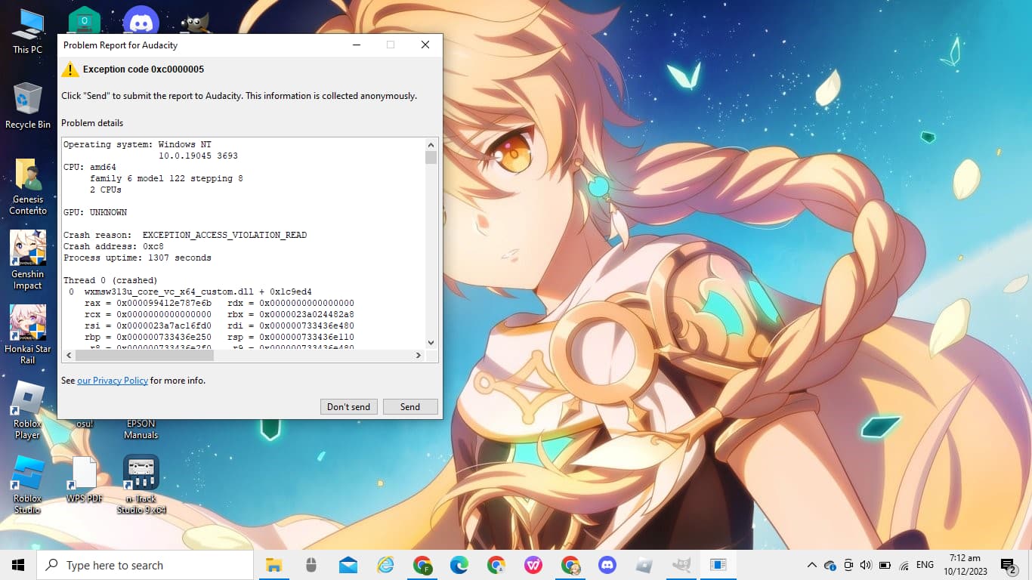This screenshot has width=1032, height=580.
Task: Click the vertical scrollbar thumb in problem details
Action: (431, 157)
